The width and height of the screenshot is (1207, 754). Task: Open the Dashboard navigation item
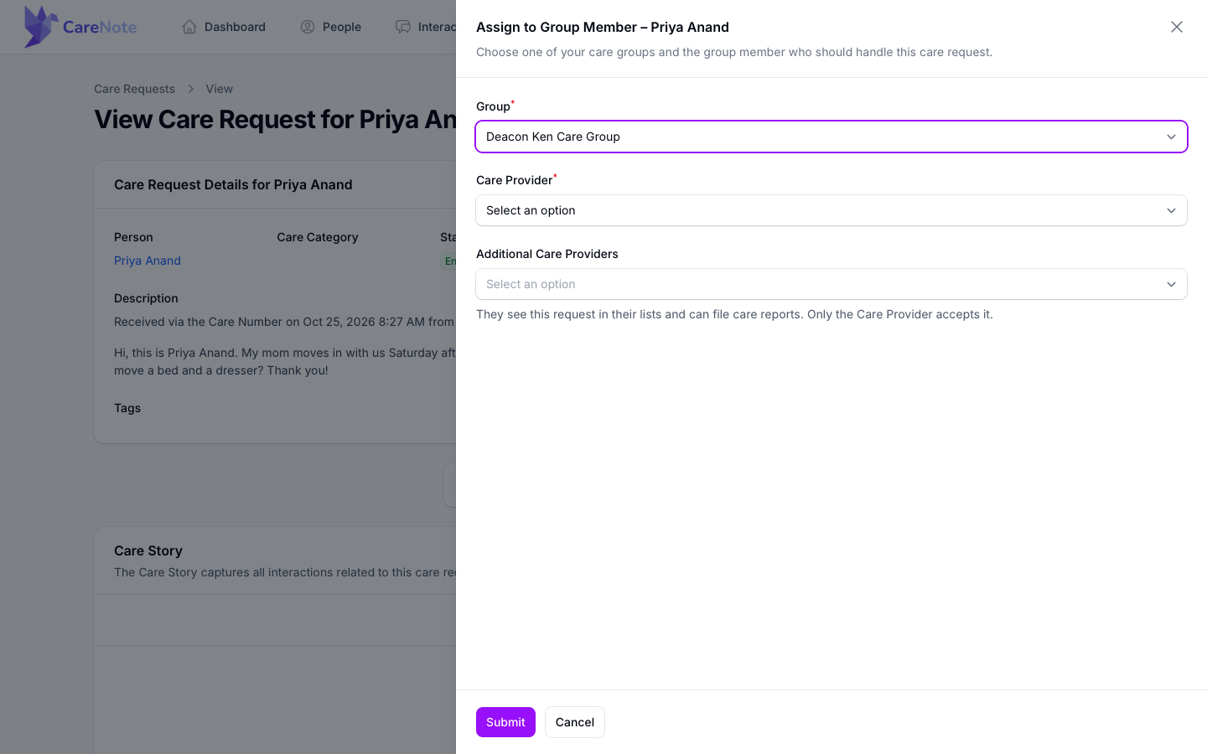tap(224, 27)
